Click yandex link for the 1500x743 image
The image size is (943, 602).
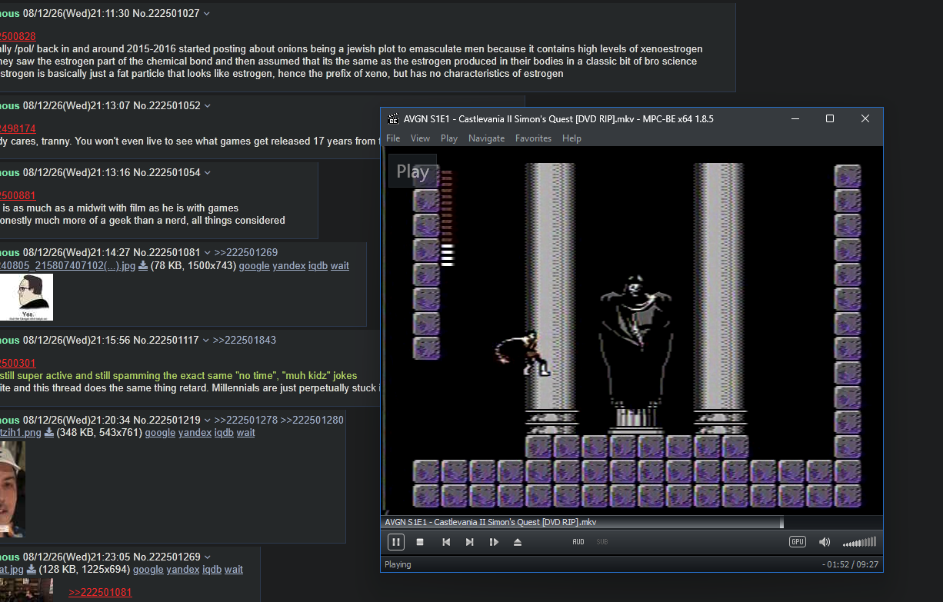[x=289, y=266]
